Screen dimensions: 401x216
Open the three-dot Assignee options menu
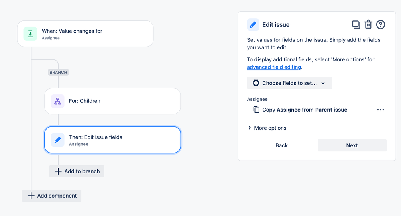click(381, 110)
